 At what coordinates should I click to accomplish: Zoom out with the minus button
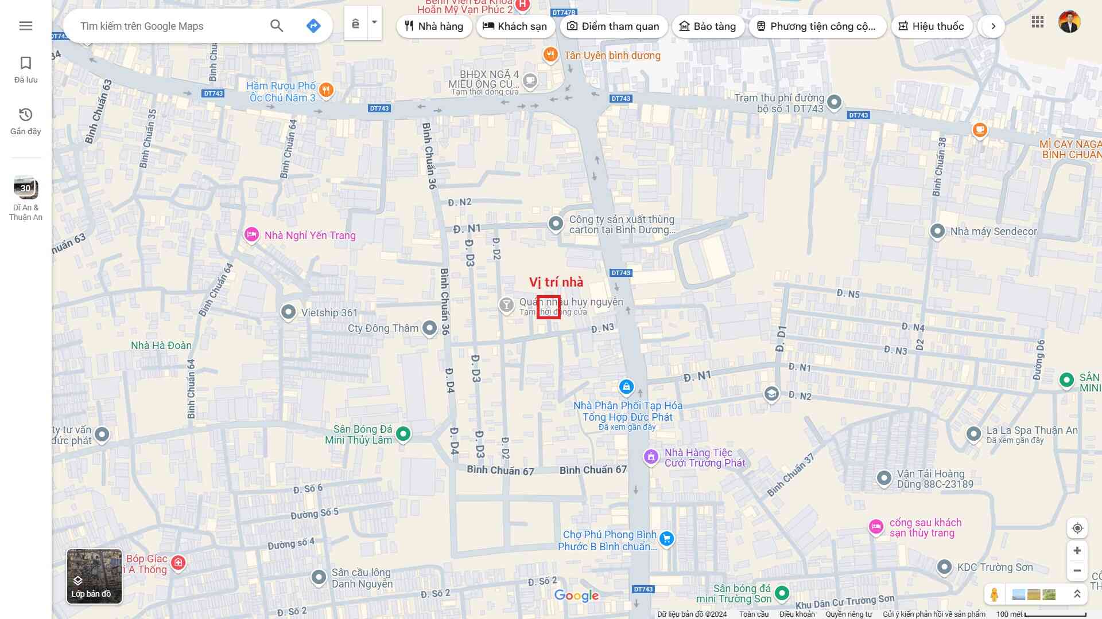[x=1077, y=571]
